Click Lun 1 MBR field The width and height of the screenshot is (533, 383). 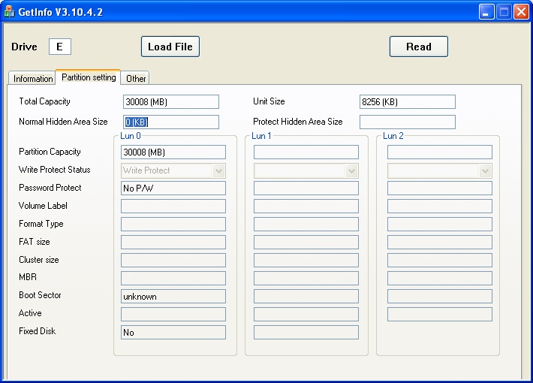coord(306,278)
